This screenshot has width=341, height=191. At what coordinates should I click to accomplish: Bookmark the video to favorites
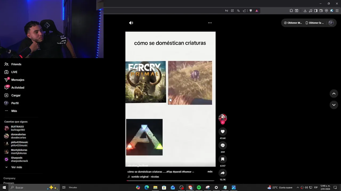[x=223, y=159]
